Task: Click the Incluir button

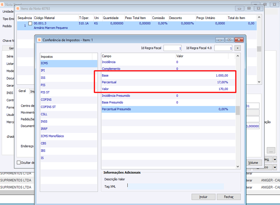Action: pyautogui.click(x=203, y=197)
